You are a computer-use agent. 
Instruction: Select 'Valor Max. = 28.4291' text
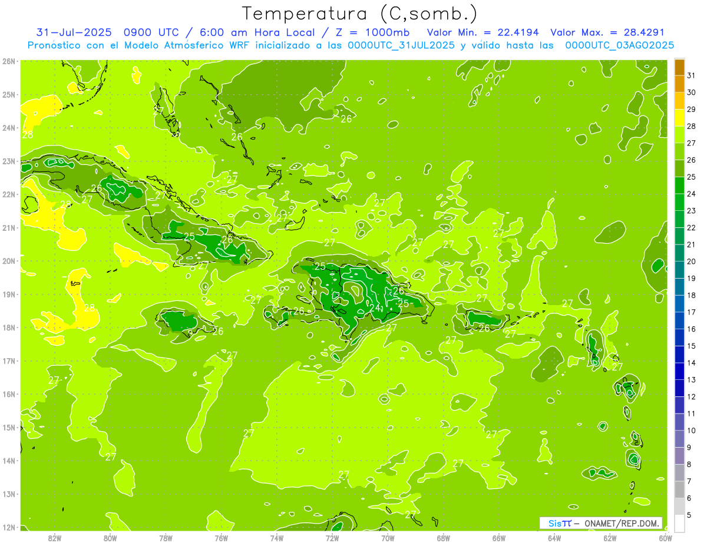click(x=607, y=32)
